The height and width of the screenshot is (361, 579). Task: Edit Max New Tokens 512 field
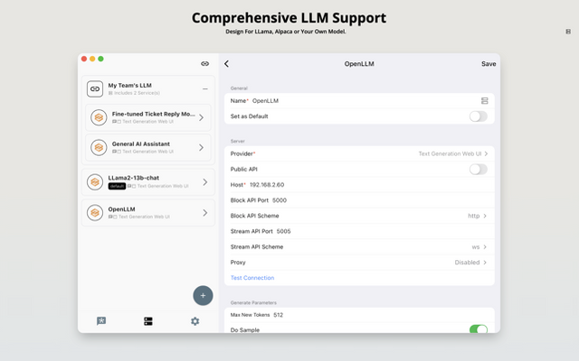click(359, 315)
